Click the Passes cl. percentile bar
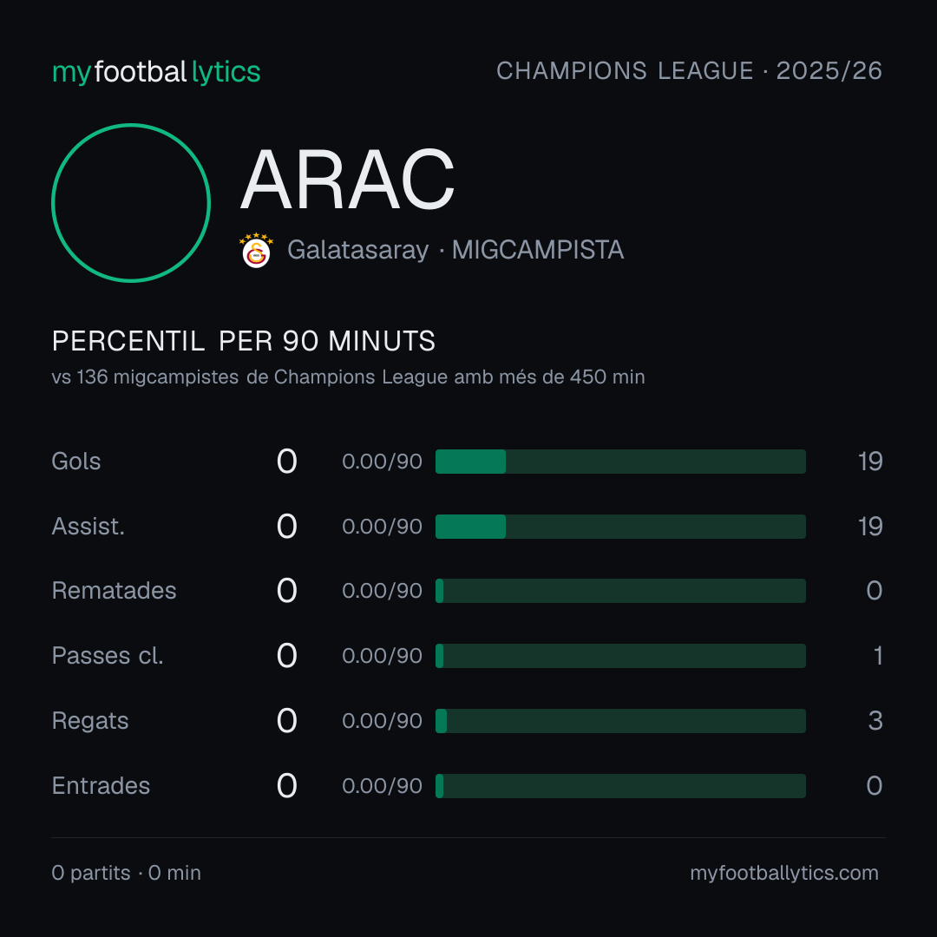Viewport: 937px width, 937px height. pyautogui.click(x=620, y=656)
